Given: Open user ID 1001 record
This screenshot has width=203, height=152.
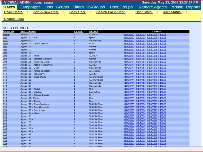Looking at the screenshot, I should pos(6,44).
